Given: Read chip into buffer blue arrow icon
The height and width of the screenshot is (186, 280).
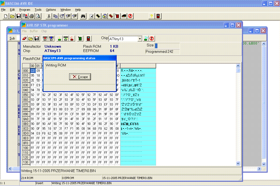Looking at the screenshot, I should pyautogui.click(x=51, y=39).
